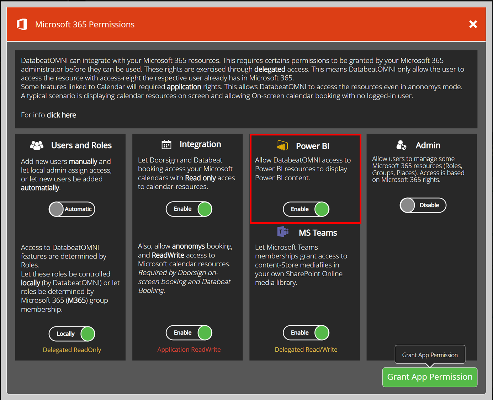
Task: Click the 'Integration' heading
Action: [x=200, y=144]
